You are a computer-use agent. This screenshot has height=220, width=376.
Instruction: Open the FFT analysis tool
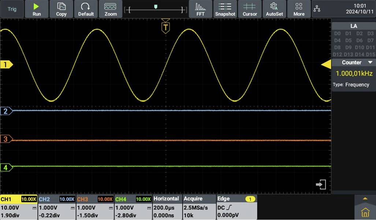(200, 9)
